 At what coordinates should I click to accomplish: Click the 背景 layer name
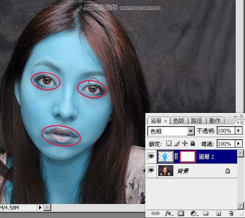tap(183, 171)
